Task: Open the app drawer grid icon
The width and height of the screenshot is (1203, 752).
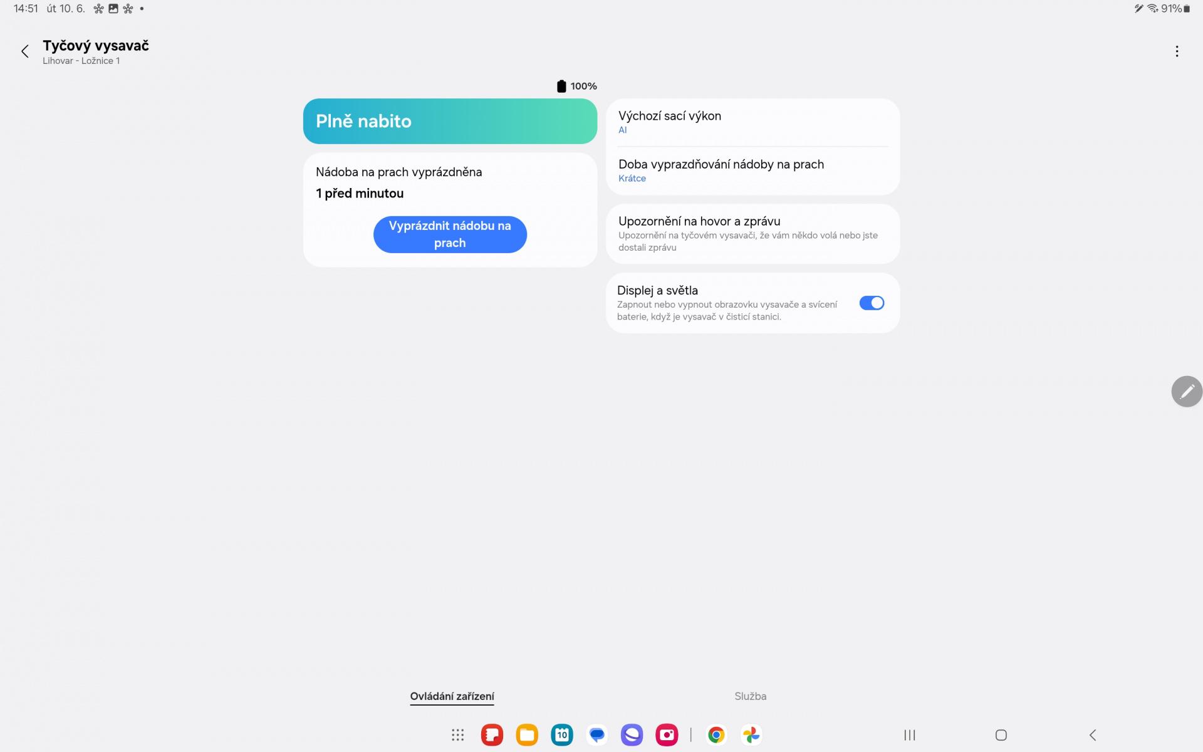Action: click(457, 734)
